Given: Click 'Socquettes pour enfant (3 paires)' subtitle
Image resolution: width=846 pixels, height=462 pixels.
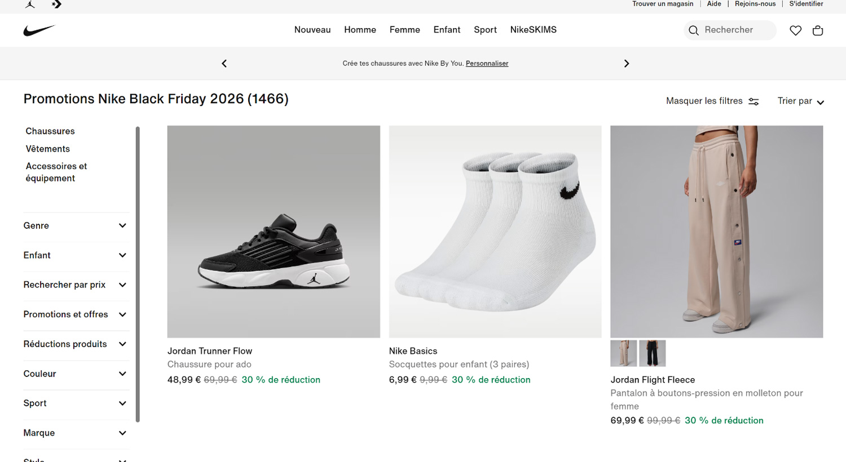Looking at the screenshot, I should pos(459,365).
